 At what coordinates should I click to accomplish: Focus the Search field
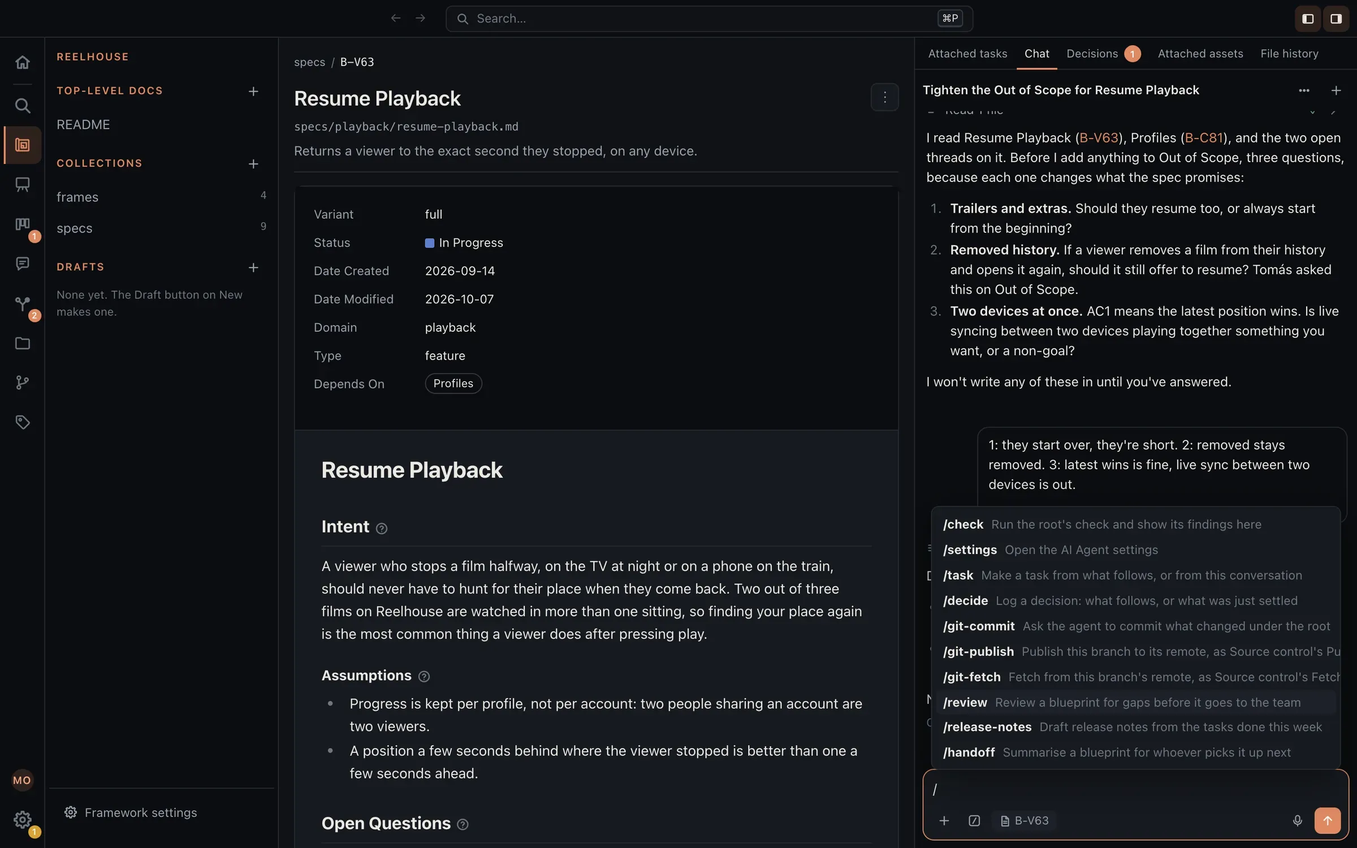[x=708, y=19]
